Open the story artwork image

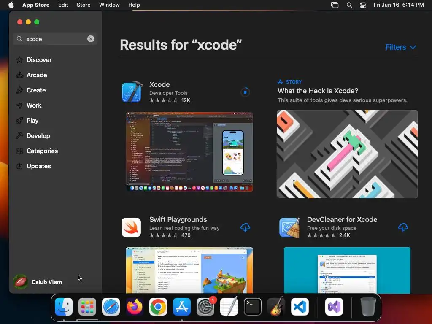pos(347,154)
